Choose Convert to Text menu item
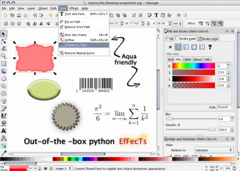The height and width of the screenshot is (171, 240). tap(84, 45)
